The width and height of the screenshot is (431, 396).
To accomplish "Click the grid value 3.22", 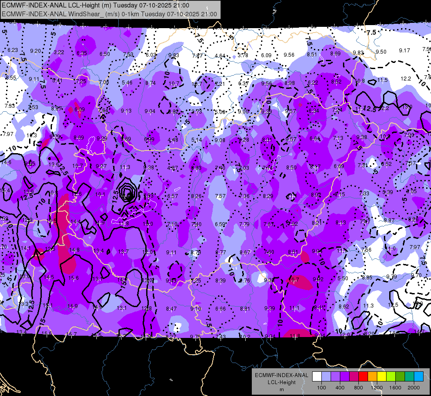I will click(59, 52).
